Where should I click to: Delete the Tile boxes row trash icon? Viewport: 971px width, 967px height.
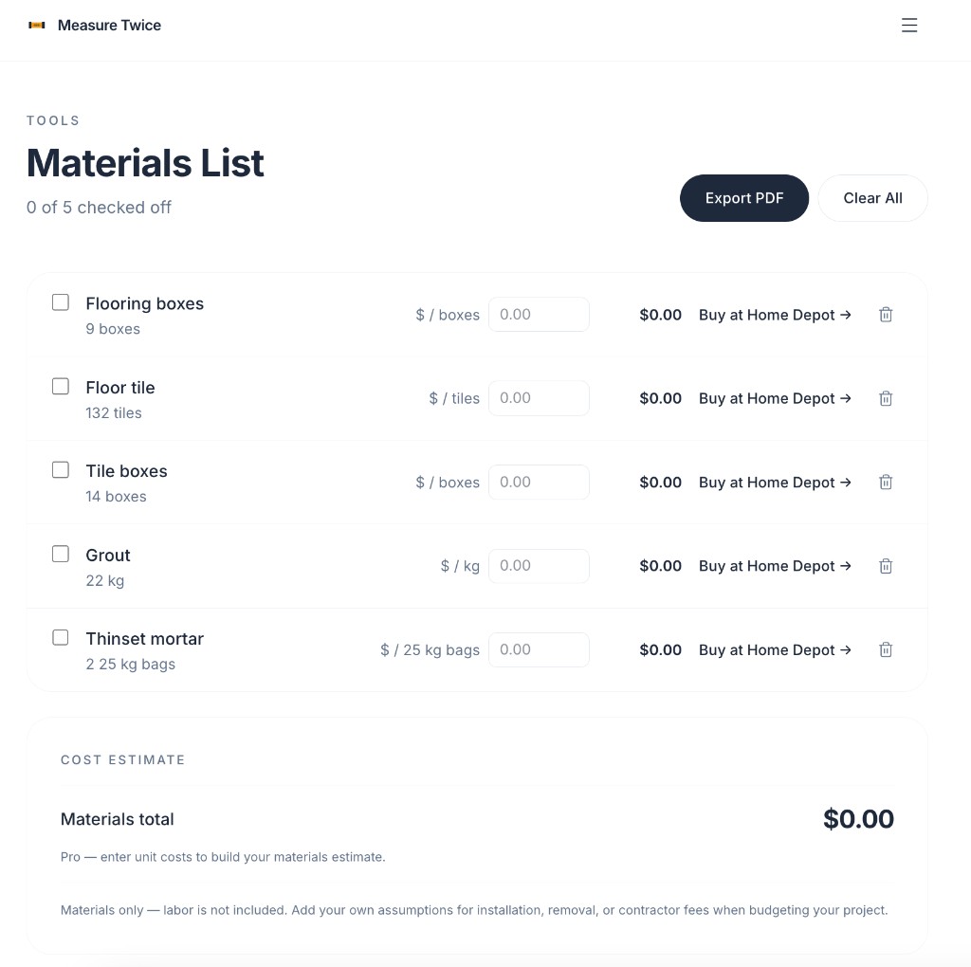886,483
